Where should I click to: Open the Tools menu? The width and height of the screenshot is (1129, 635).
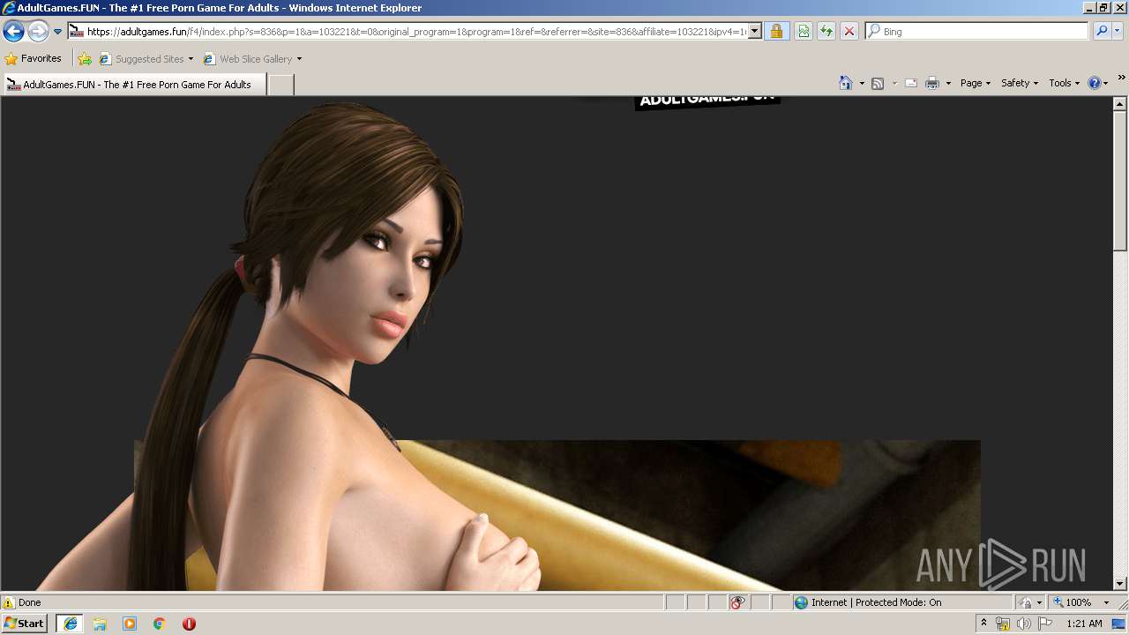coord(1064,83)
